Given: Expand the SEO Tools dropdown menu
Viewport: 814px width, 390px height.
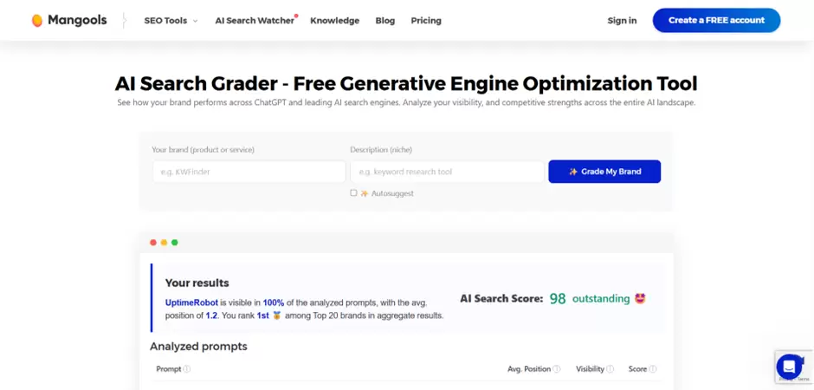Looking at the screenshot, I should pos(171,21).
